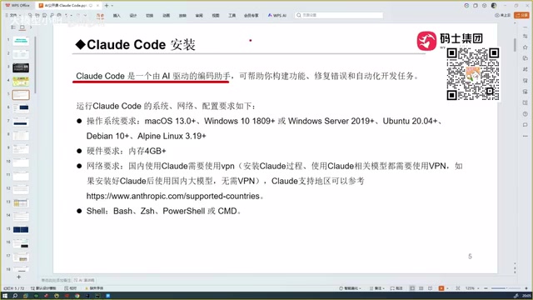Switch to slide sorter view icon

tap(421, 288)
